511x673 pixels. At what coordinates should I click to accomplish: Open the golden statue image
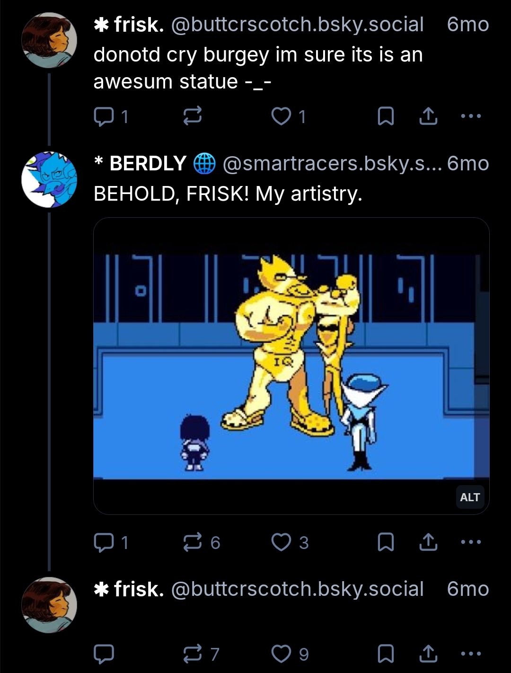[x=291, y=365]
